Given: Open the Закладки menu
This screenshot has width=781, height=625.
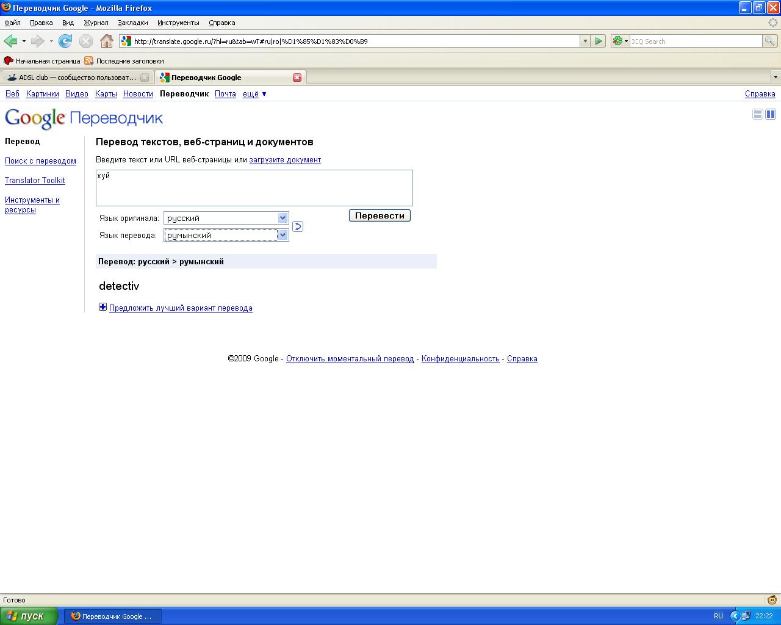Looking at the screenshot, I should pos(133,23).
